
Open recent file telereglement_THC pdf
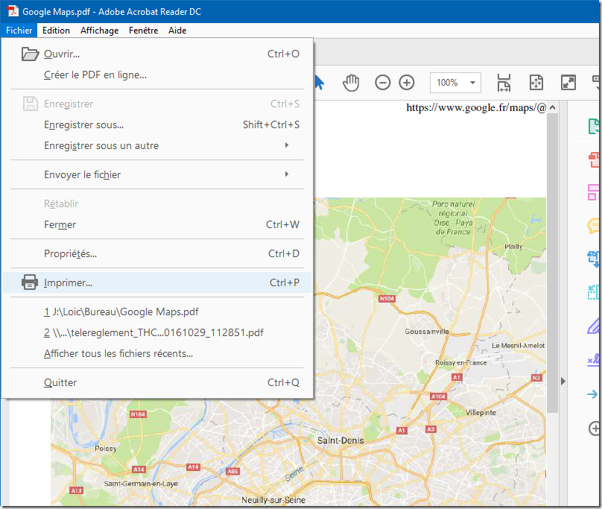157,332
